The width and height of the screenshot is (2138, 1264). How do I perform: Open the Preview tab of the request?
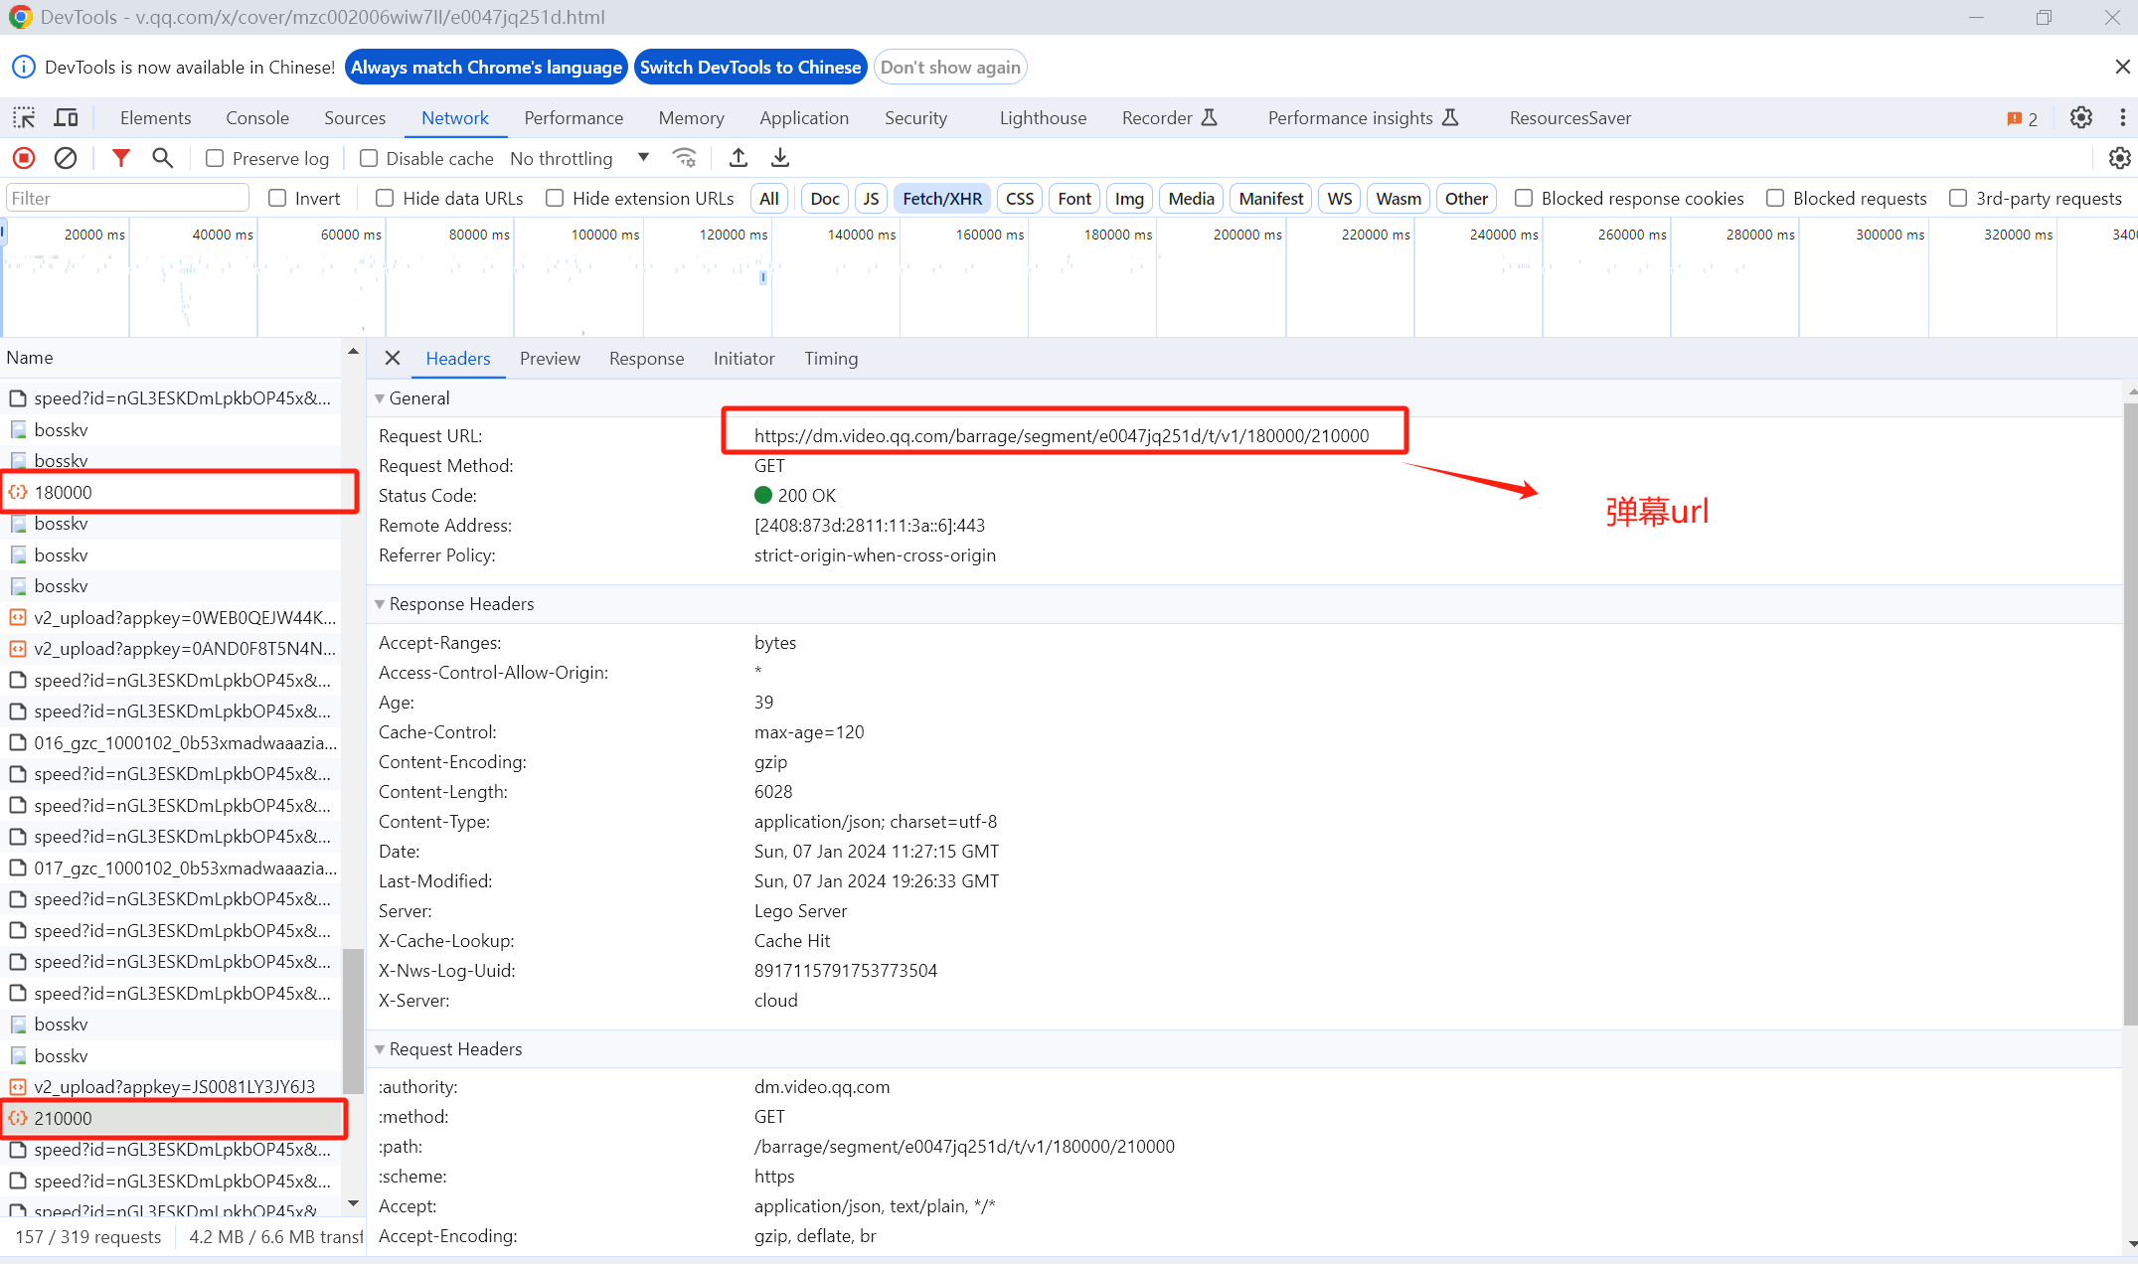coord(549,359)
